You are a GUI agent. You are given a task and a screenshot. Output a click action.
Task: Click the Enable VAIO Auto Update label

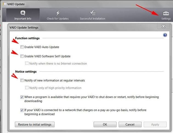42,47
